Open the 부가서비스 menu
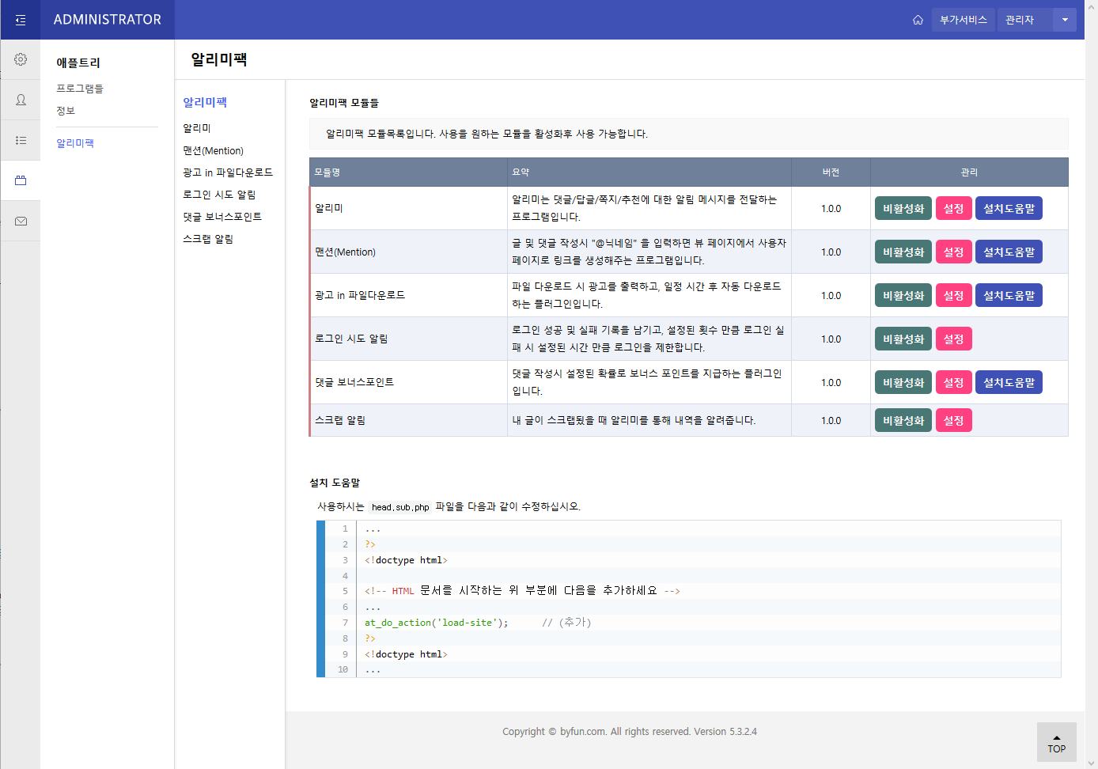 pyautogui.click(x=963, y=20)
